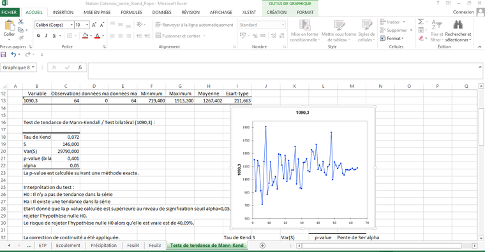Screen dimensions: 485x252
Task: Collapse the ribbon with arrow
Action: pyautogui.click(x=480, y=47)
